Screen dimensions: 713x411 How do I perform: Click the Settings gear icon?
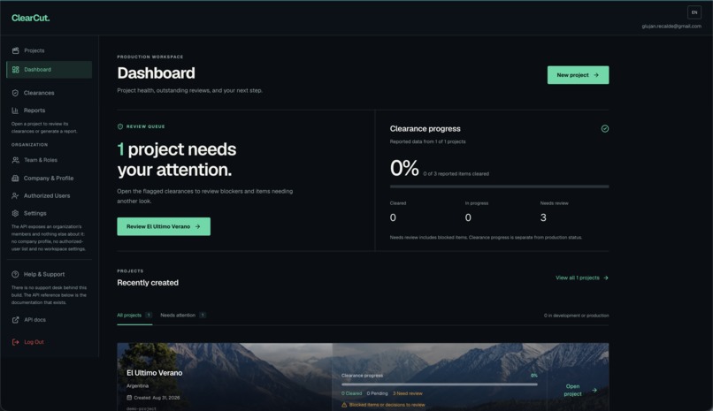coord(15,213)
